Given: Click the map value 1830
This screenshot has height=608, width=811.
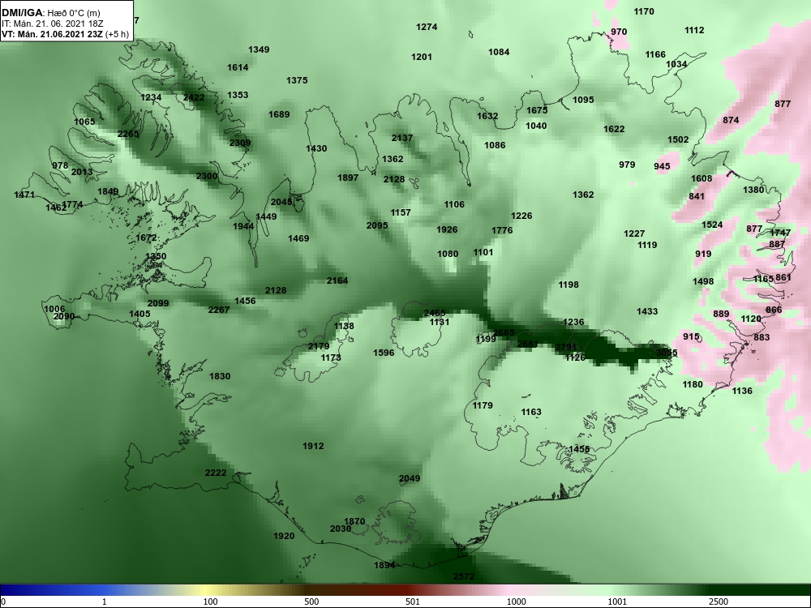Looking at the screenshot, I should coord(220,376).
